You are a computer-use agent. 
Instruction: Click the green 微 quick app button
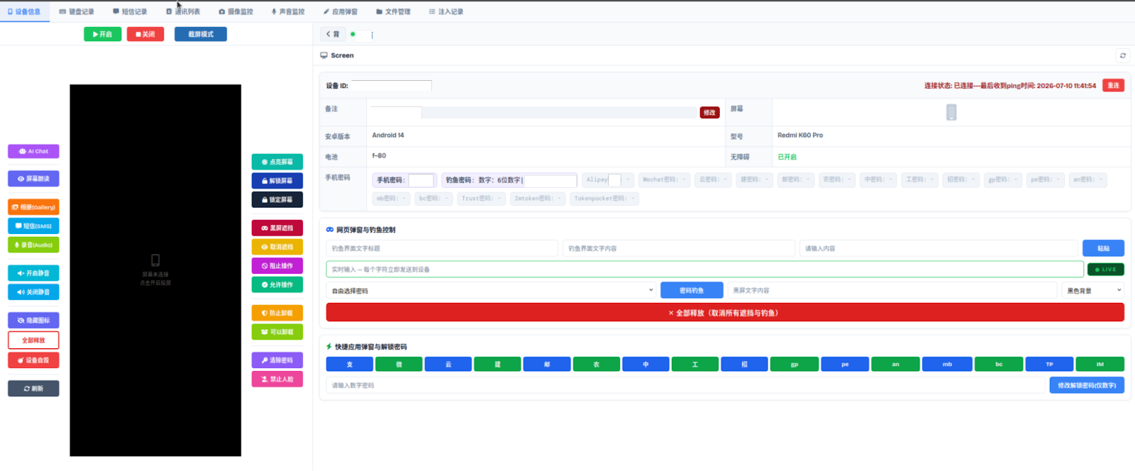click(x=399, y=365)
